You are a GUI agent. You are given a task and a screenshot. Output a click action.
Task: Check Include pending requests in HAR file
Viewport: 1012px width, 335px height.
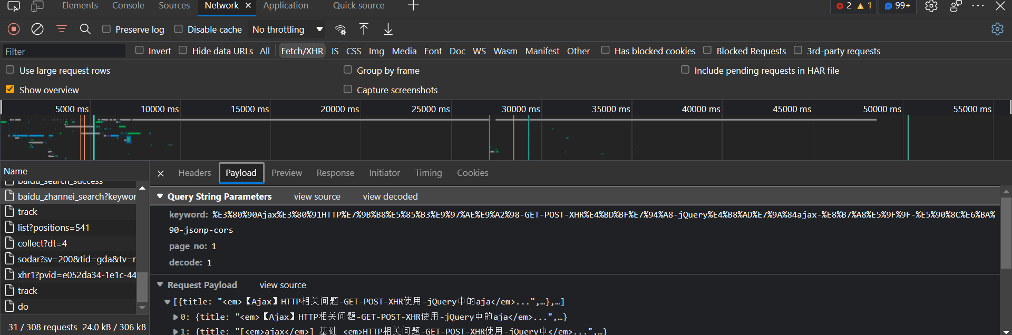coord(685,70)
